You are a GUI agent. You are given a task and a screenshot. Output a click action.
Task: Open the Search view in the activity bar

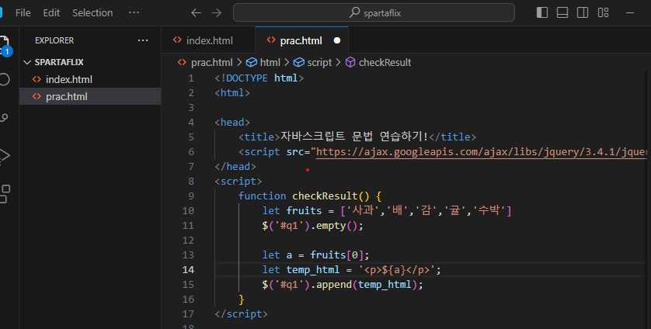pyautogui.click(x=4, y=79)
